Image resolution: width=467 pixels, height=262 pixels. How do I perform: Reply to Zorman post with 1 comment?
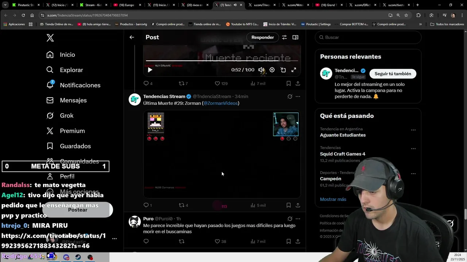point(148,205)
